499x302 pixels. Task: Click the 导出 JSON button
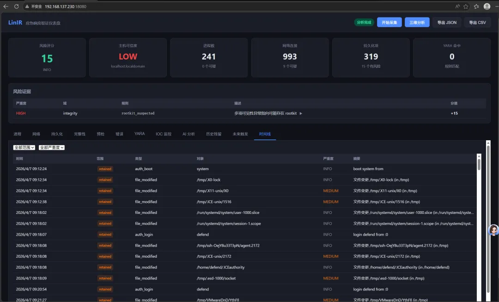pyautogui.click(x=447, y=22)
